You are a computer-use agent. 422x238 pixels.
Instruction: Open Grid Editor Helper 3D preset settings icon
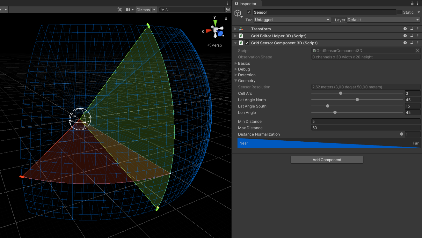pos(411,36)
